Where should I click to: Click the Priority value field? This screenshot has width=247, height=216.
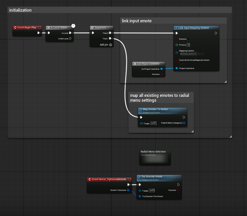click(188, 45)
